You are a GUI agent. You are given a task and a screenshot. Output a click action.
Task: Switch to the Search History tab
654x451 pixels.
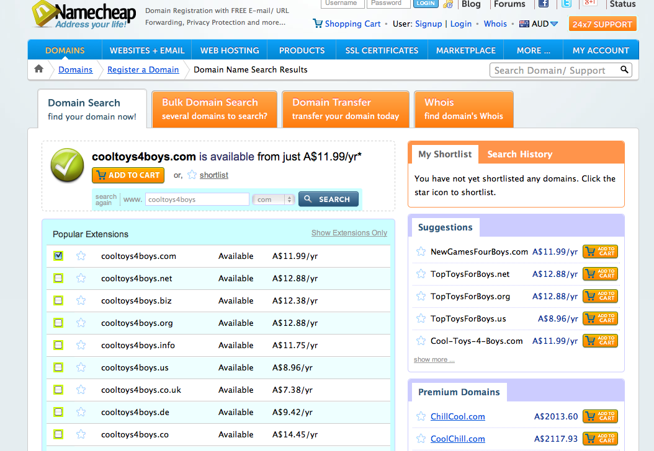tap(520, 154)
